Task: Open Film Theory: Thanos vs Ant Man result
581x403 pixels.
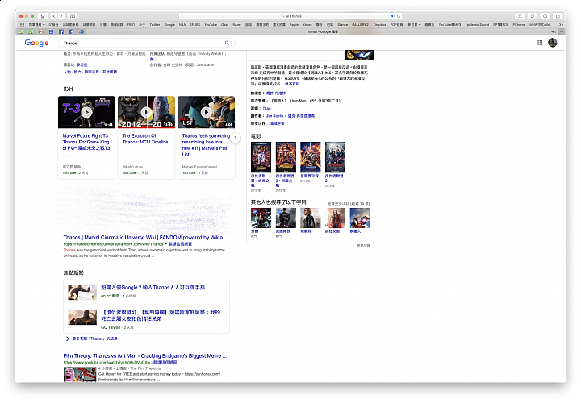Action: (145, 355)
